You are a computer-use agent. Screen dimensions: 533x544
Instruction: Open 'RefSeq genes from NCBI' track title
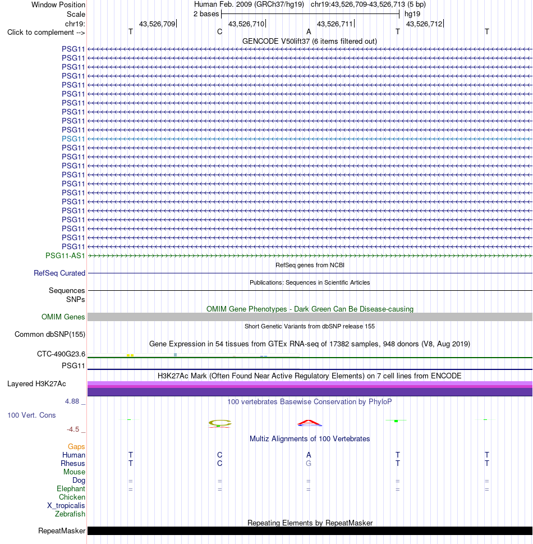310,265
